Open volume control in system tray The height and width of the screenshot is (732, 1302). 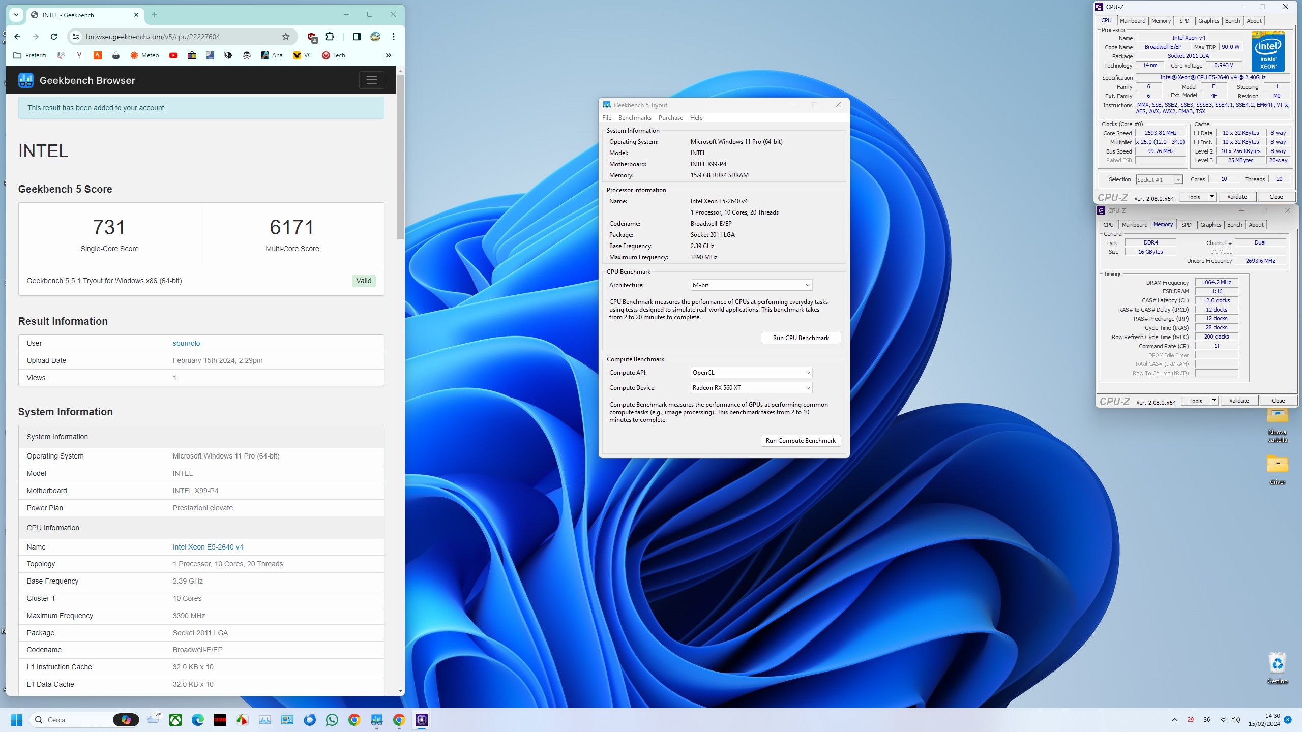(x=1236, y=720)
